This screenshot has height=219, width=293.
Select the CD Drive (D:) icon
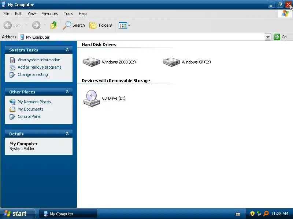pos(92,98)
